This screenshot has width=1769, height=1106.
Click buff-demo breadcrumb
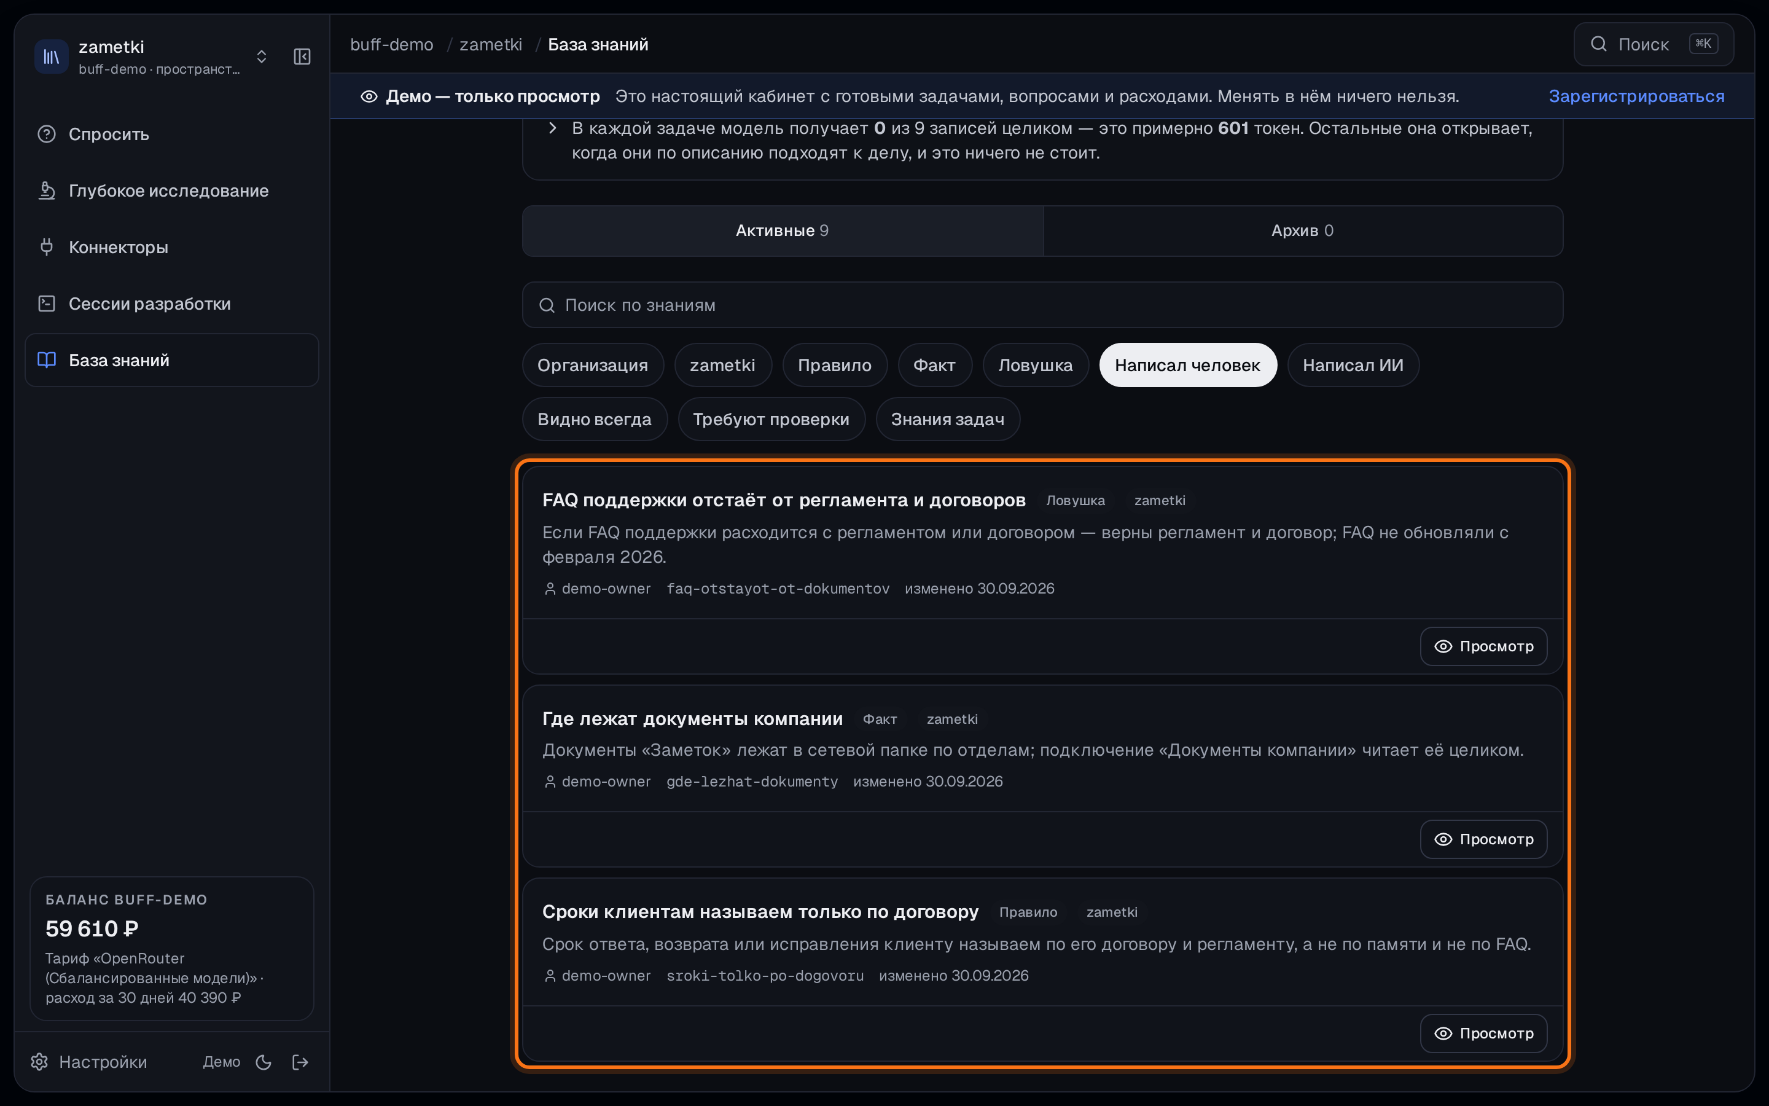pyautogui.click(x=392, y=45)
